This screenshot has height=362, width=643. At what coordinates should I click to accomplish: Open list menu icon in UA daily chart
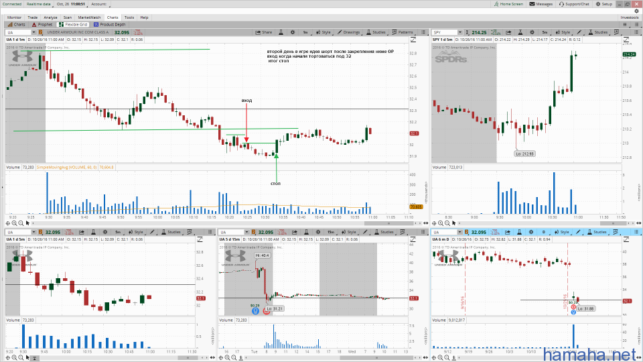point(636,232)
